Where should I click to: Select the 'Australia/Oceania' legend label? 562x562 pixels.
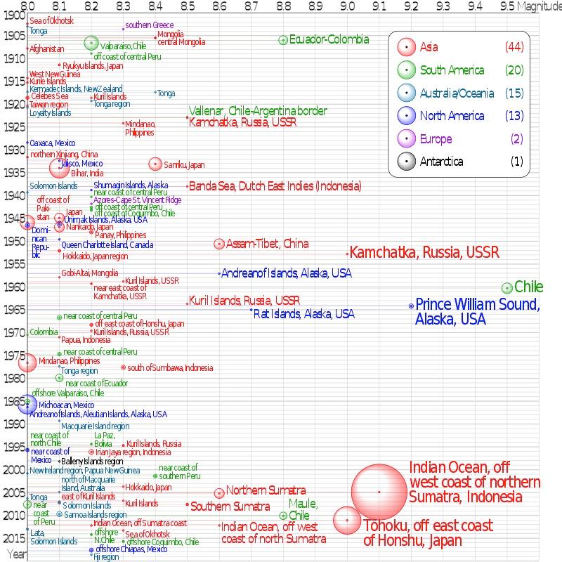point(457,93)
